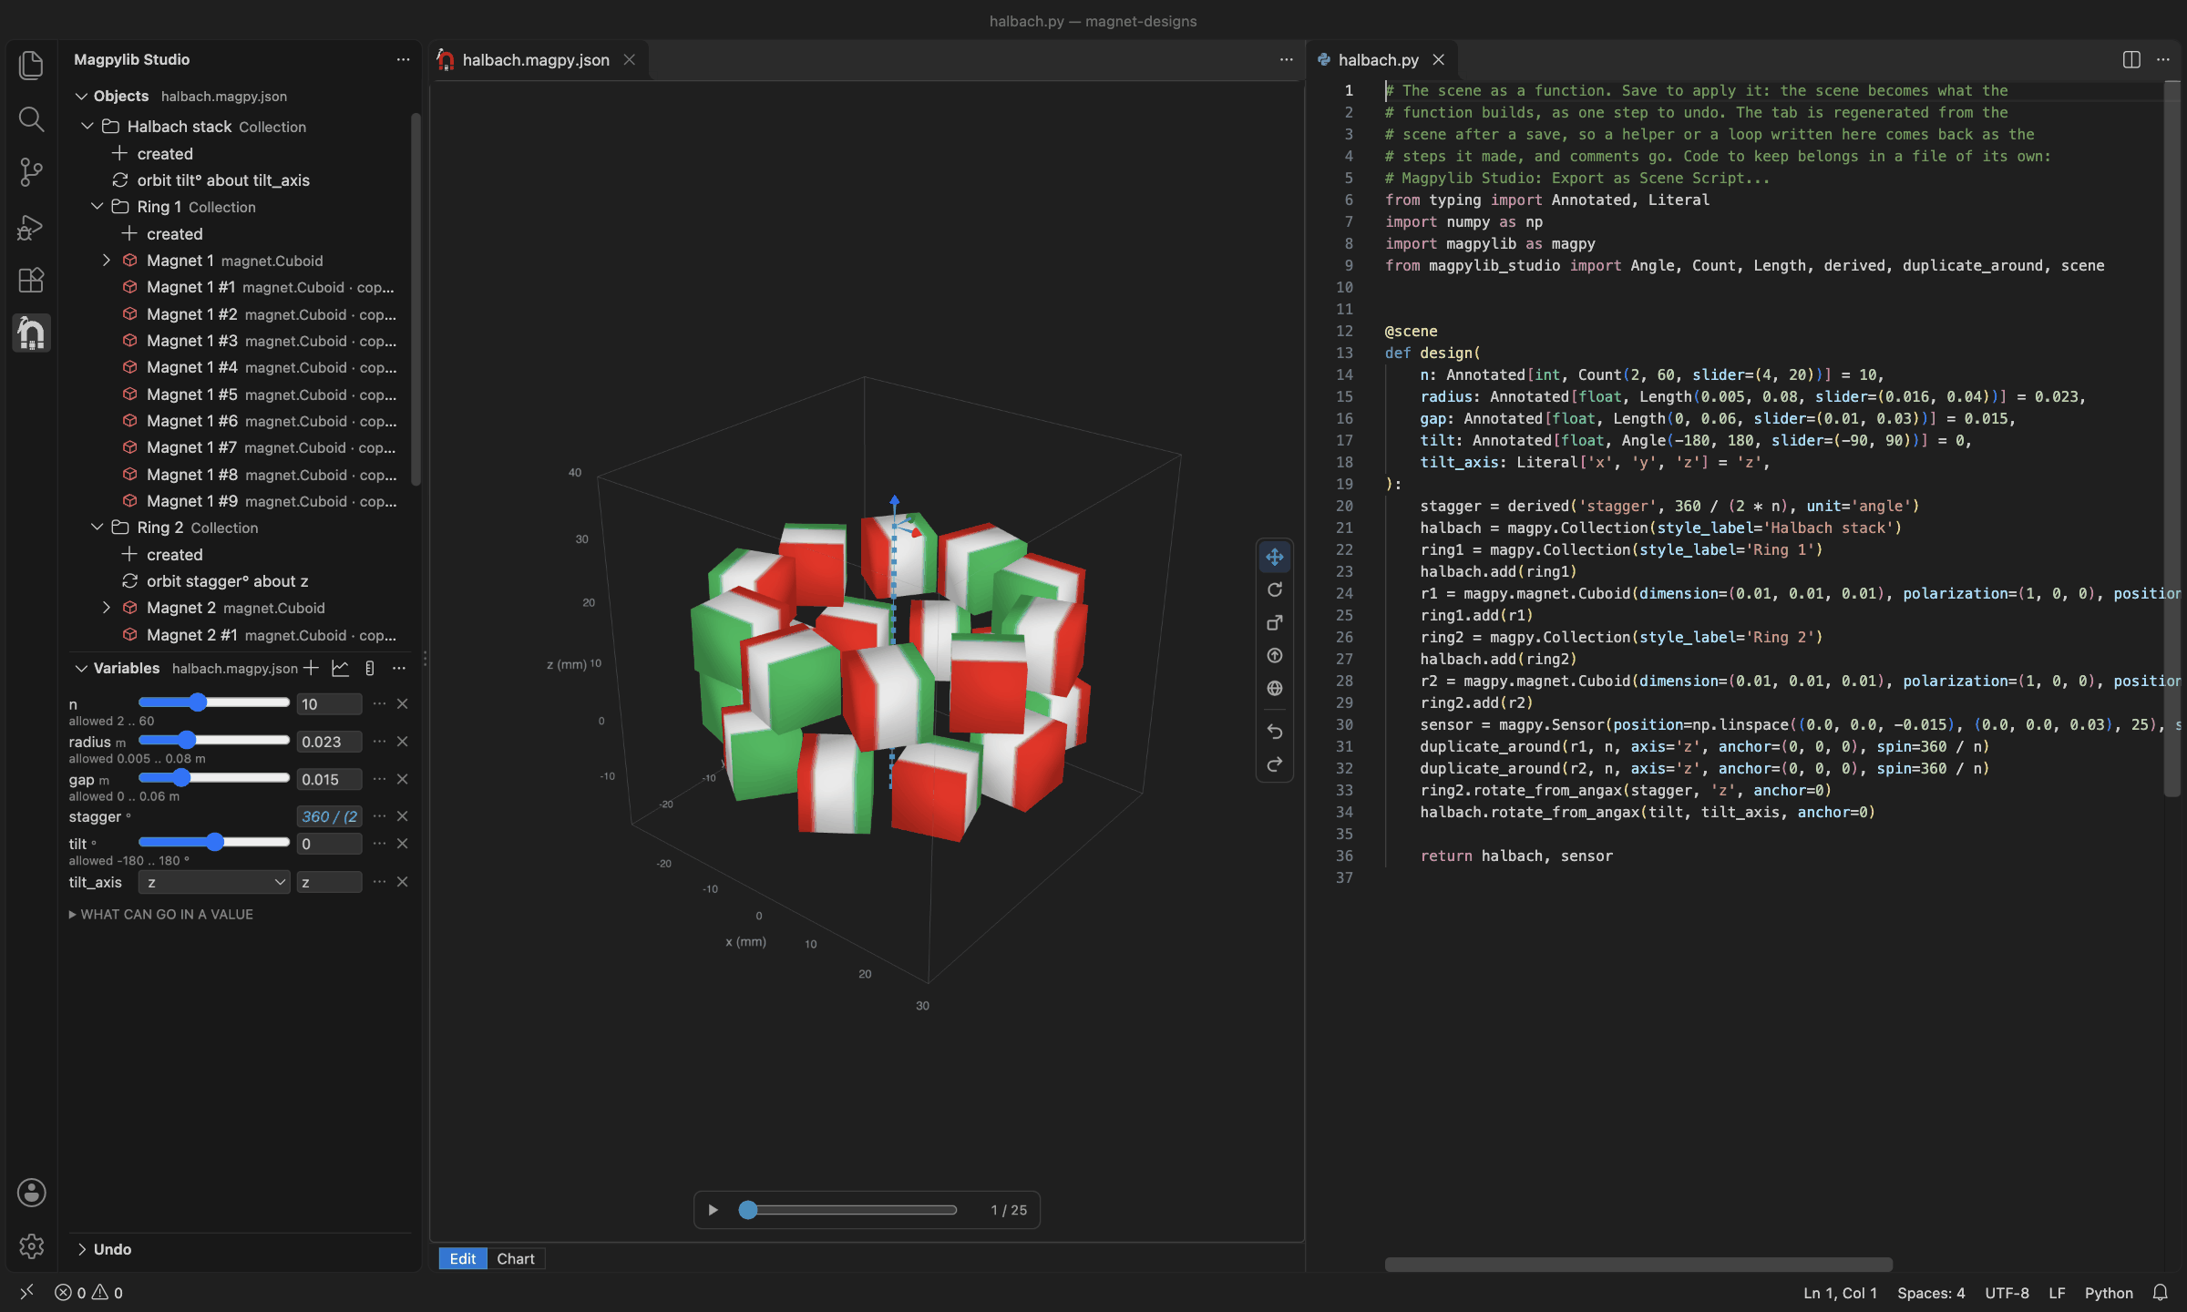Add a new variable with the plus icon

tap(311, 668)
